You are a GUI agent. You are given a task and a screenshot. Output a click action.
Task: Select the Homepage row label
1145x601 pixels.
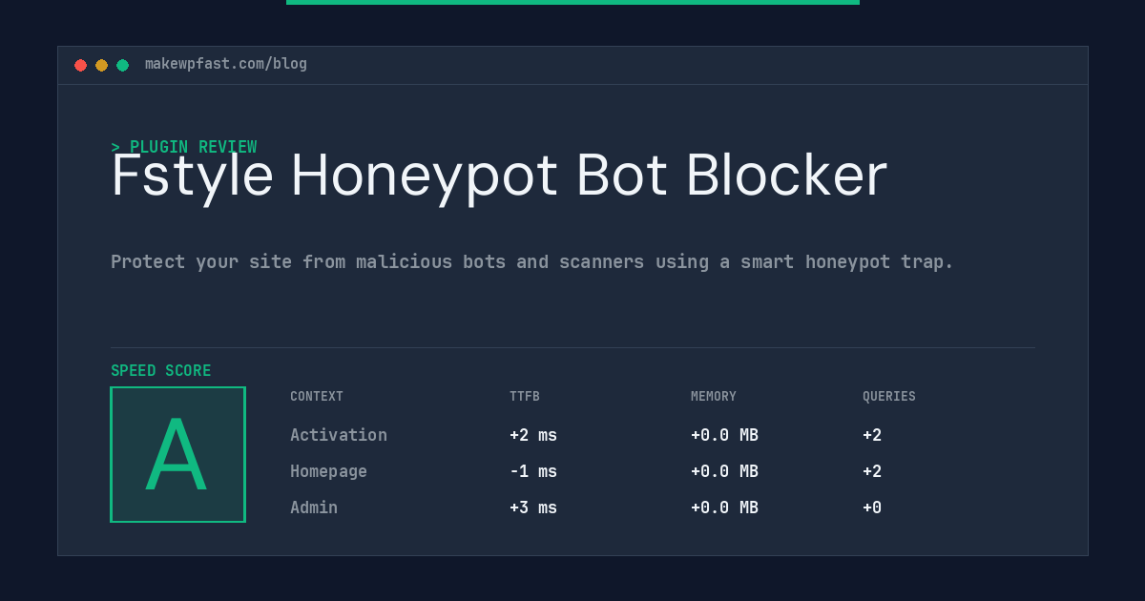coord(328,471)
